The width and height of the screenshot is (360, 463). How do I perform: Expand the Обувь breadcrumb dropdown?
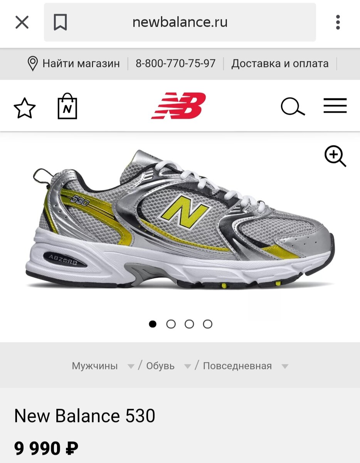(x=188, y=367)
